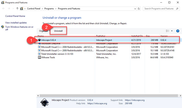Image resolution: width=182 pixels, height=108 pixels.
Task: Close the Programs and Features window
Action: [x=178, y=2]
